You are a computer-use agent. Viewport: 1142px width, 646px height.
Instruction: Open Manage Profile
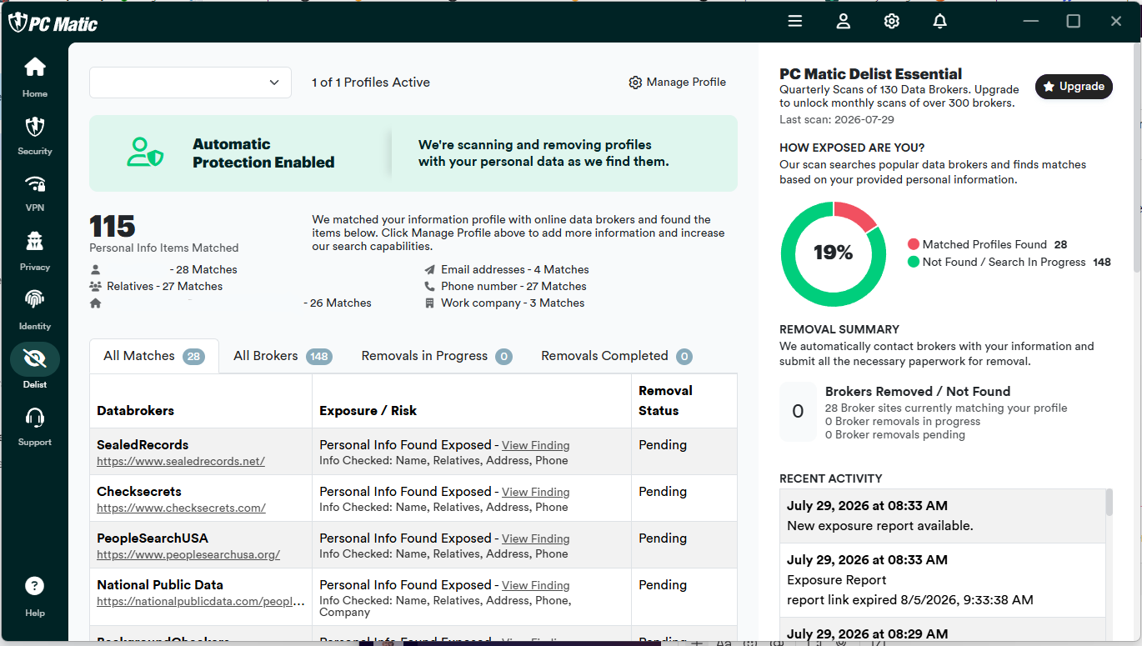pyautogui.click(x=678, y=83)
